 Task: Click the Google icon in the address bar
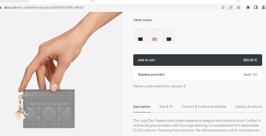click(223, 7)
